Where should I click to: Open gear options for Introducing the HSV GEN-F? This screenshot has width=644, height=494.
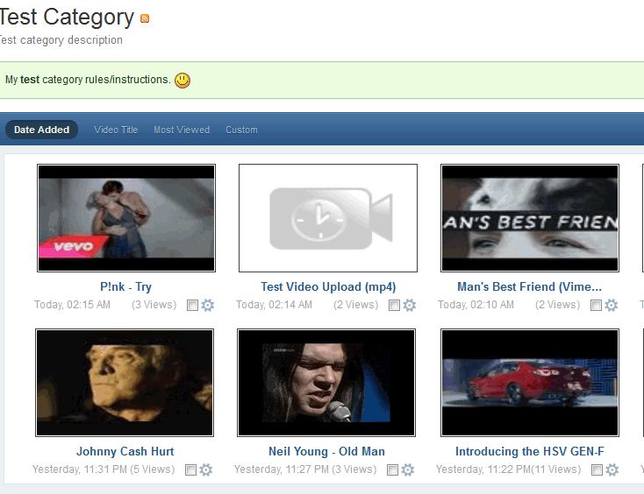(x=612, y=469)
